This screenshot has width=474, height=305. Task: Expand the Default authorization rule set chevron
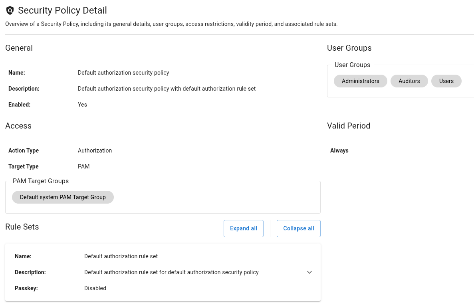[x=309, y=272]
